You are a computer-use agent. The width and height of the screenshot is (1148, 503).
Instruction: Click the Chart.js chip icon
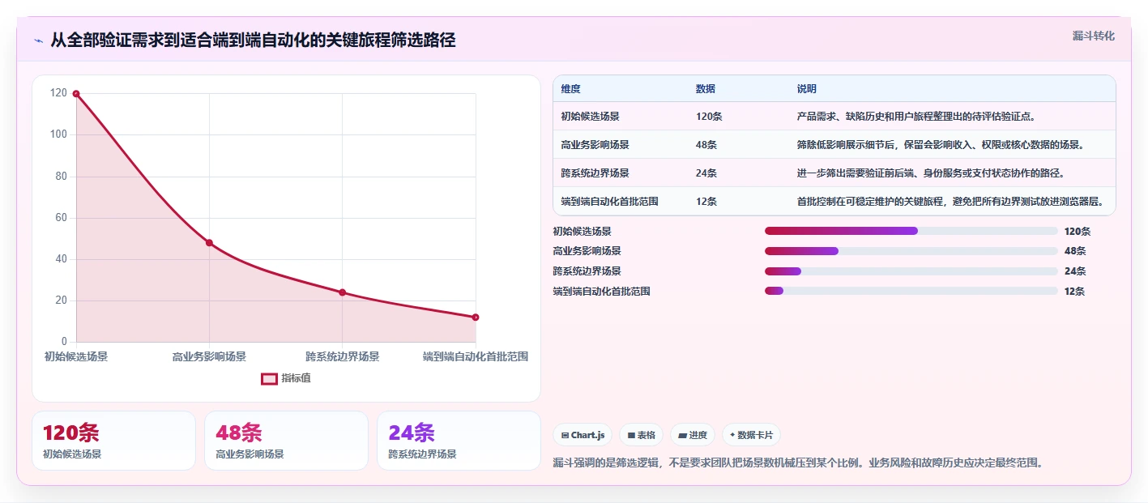(565, 436)
